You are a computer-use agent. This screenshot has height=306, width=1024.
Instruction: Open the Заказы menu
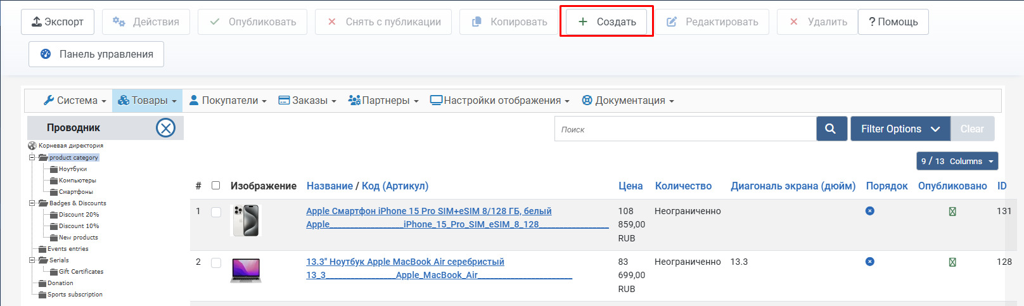pos(307,100)
